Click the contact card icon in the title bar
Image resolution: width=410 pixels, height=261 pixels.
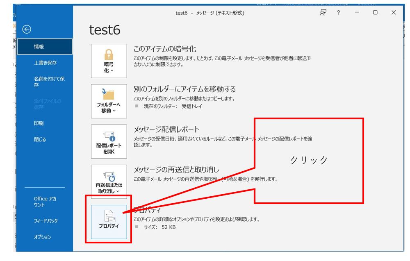[322, 13]
